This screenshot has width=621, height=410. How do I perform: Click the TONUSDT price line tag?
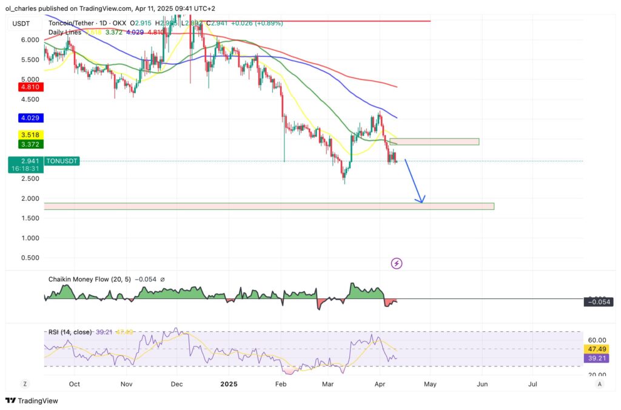click(62, 161)
